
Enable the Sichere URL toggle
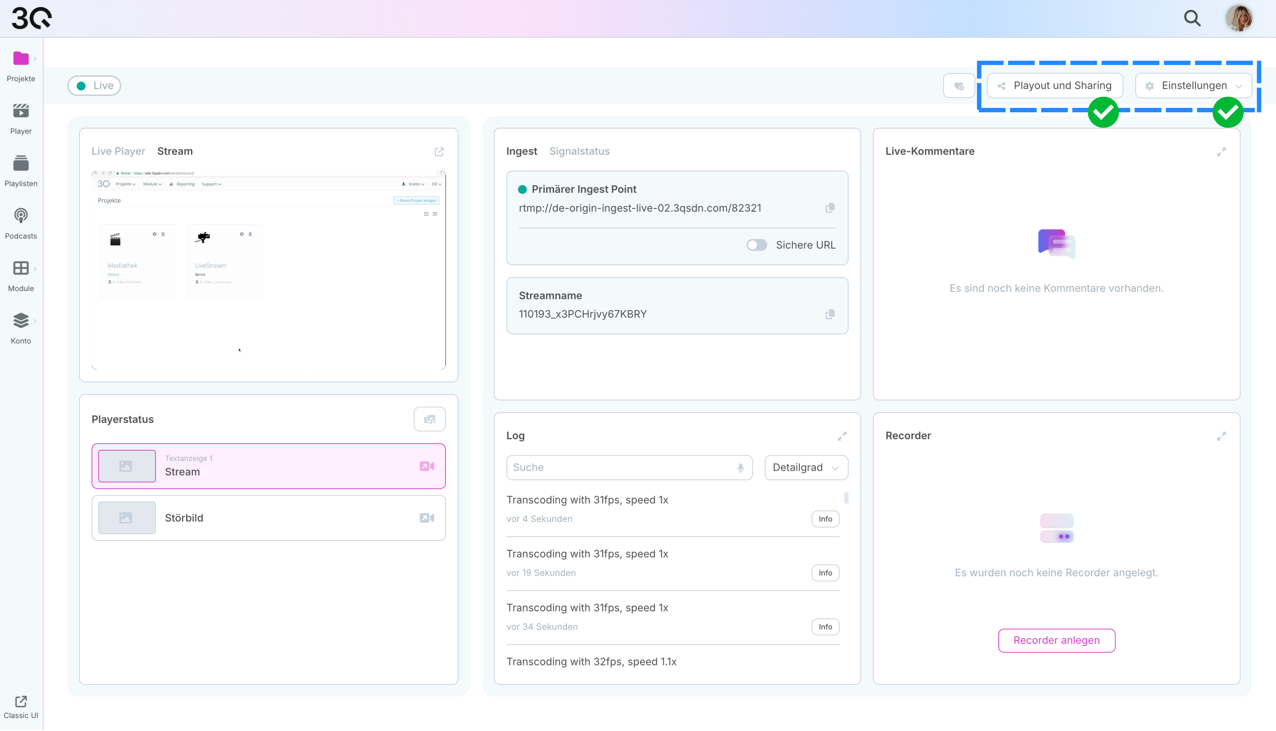point(756,245)
